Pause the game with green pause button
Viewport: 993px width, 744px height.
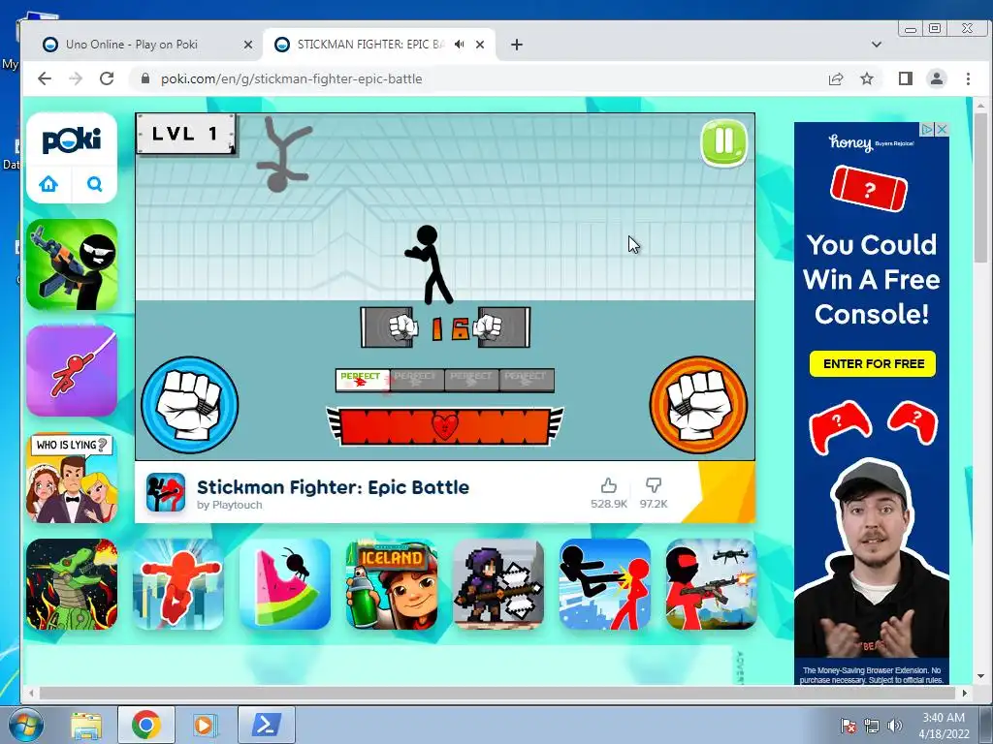click(x=723, y=142)
